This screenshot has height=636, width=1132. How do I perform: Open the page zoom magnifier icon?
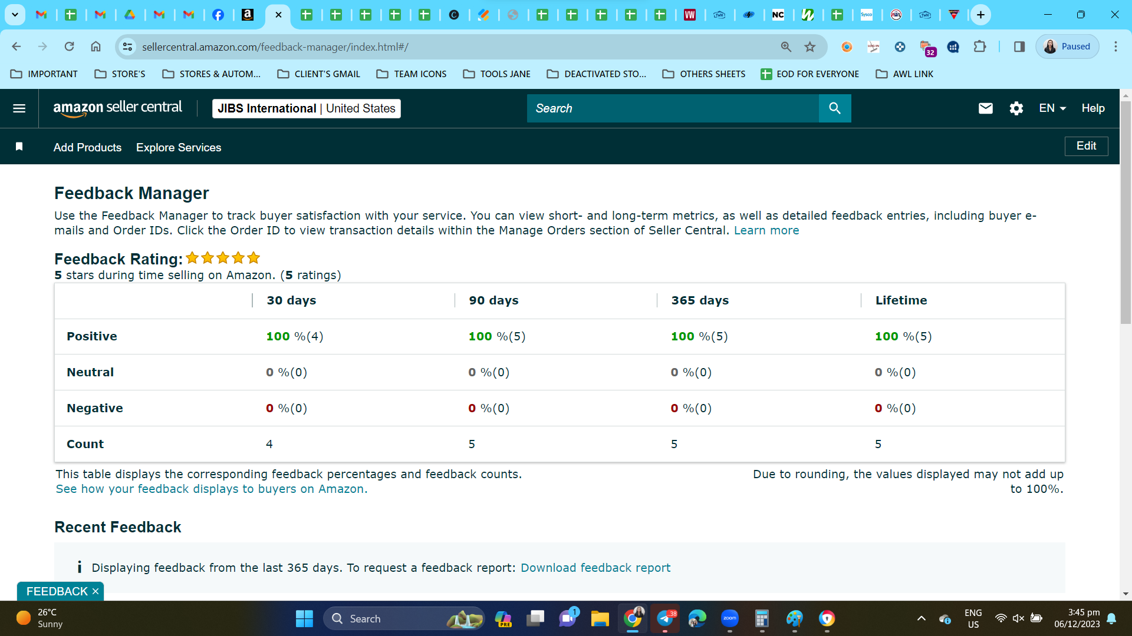(x=786, y=47)
